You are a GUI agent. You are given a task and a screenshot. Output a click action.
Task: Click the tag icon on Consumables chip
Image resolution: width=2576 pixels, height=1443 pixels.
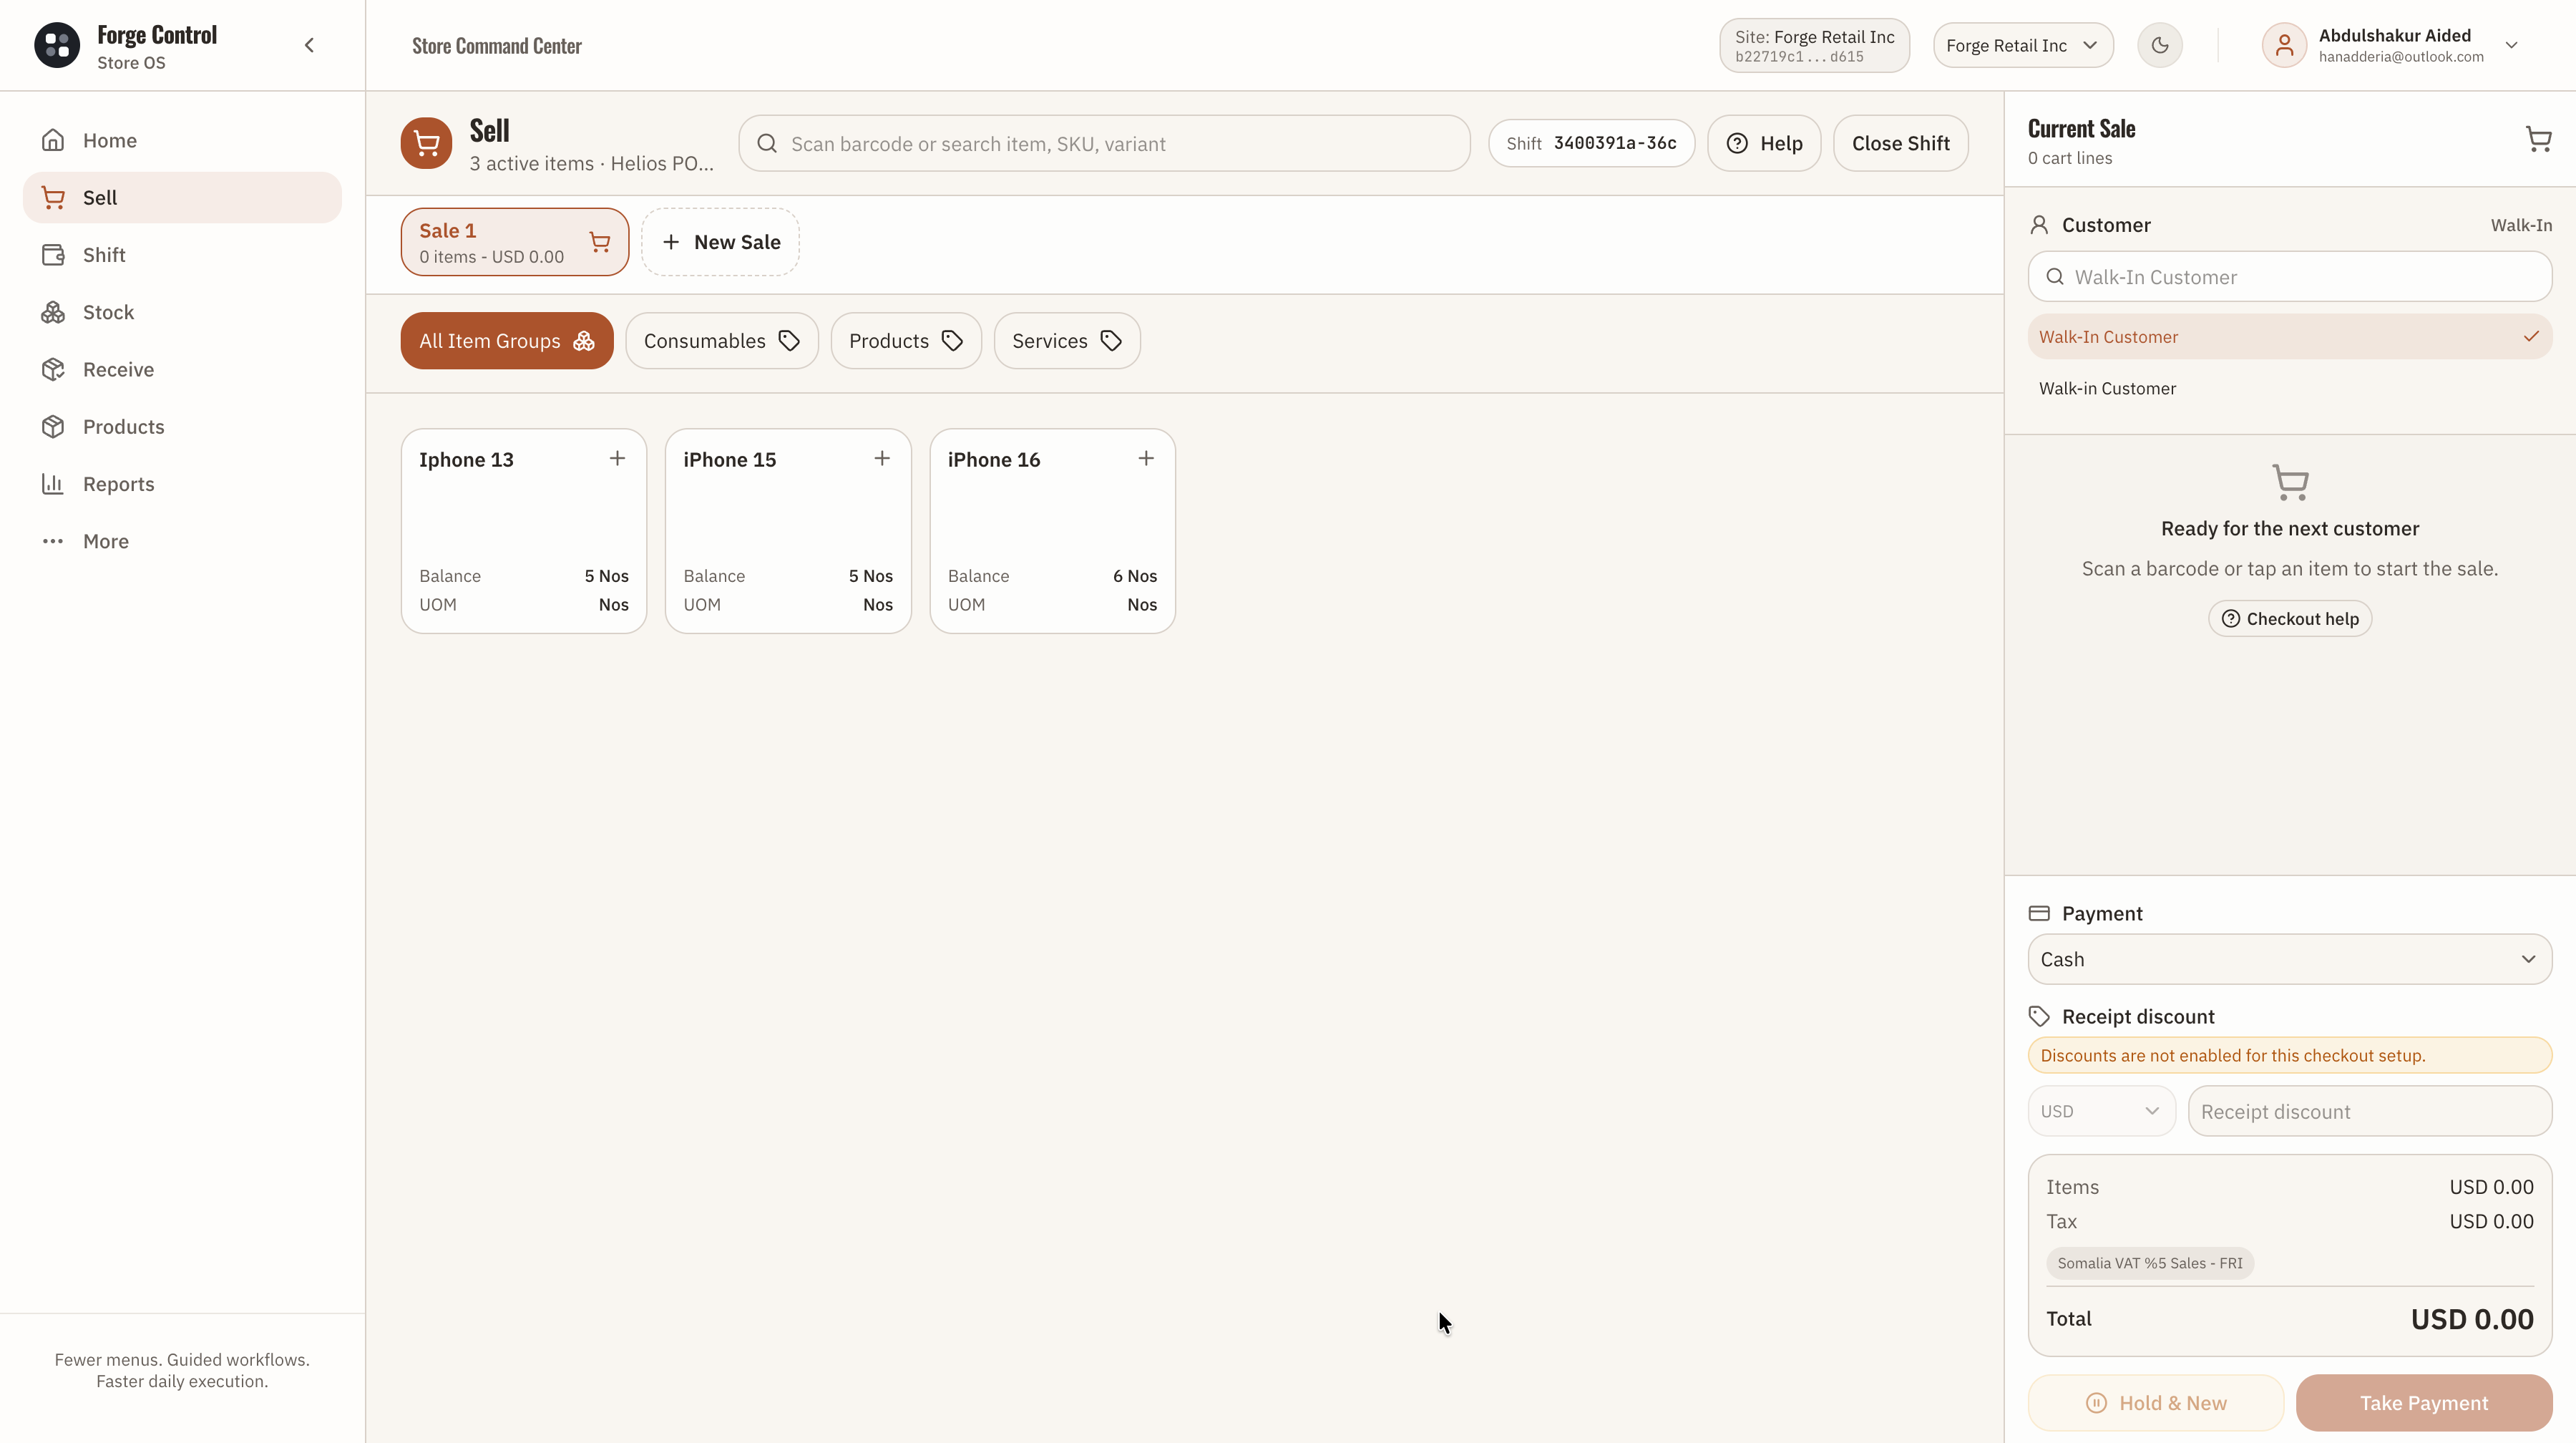point(789,341)
